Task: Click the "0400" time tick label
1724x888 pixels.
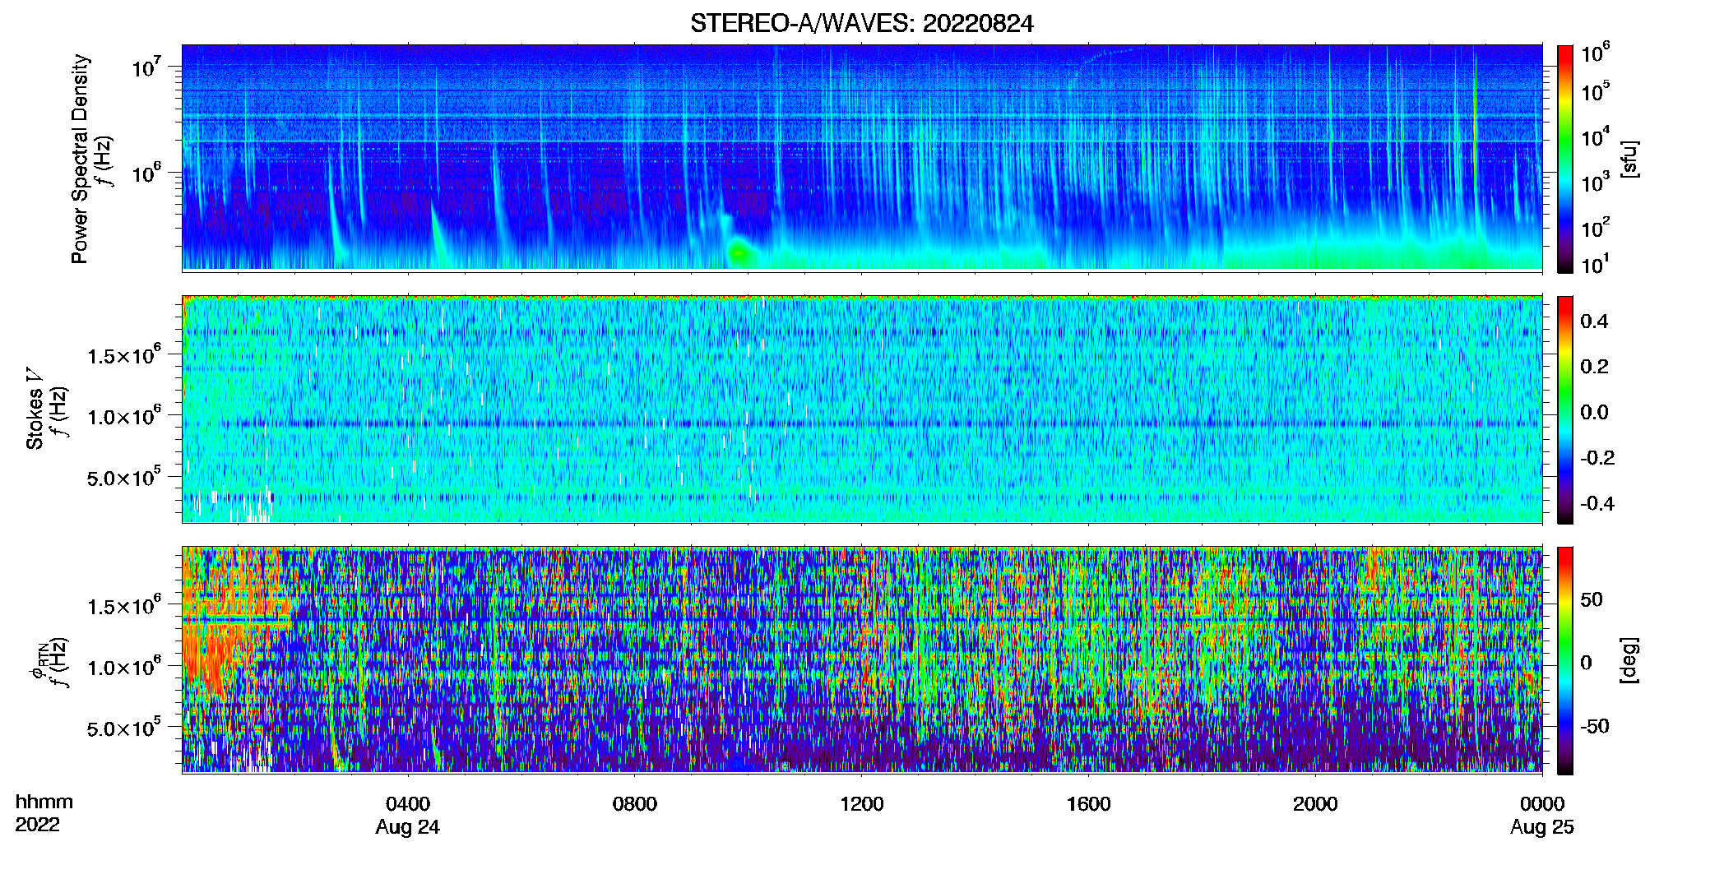Action: coord(408,803)
